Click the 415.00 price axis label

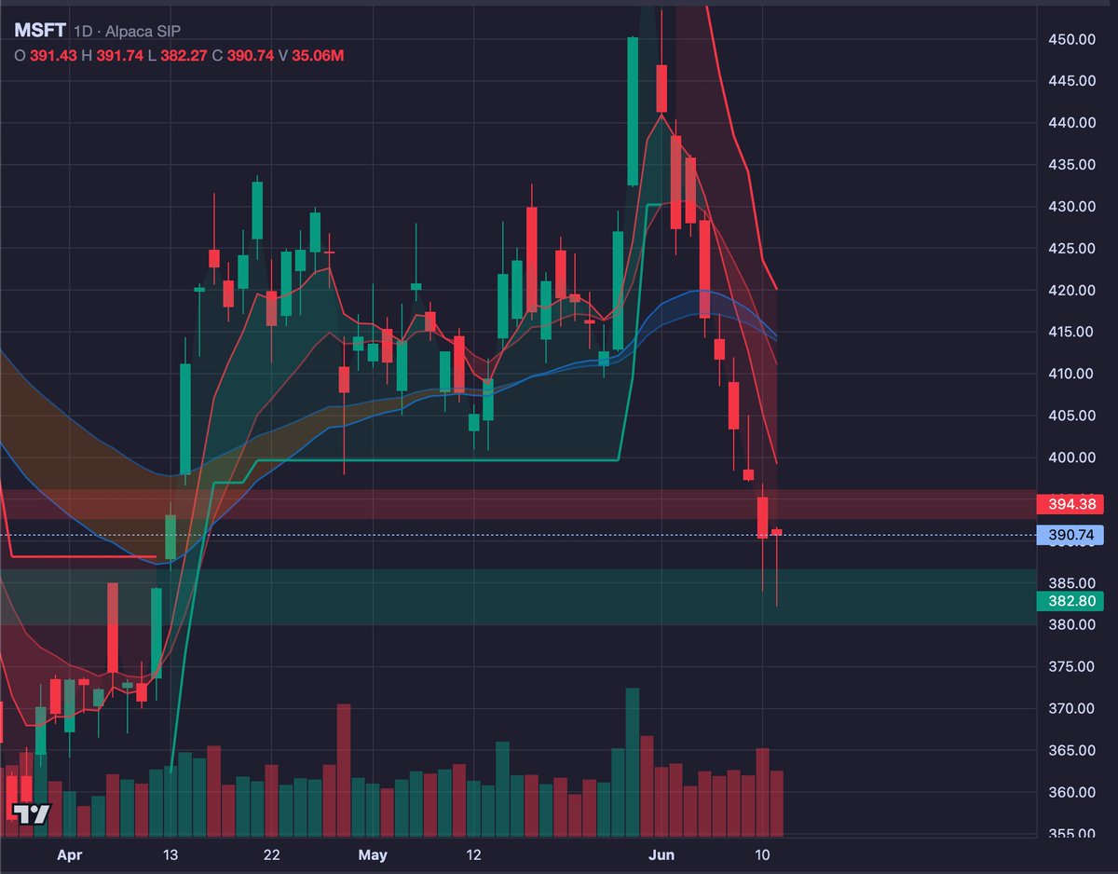1070,332
